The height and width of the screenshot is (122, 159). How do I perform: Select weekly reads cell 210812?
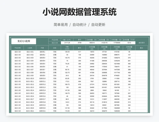pos(104,102)
